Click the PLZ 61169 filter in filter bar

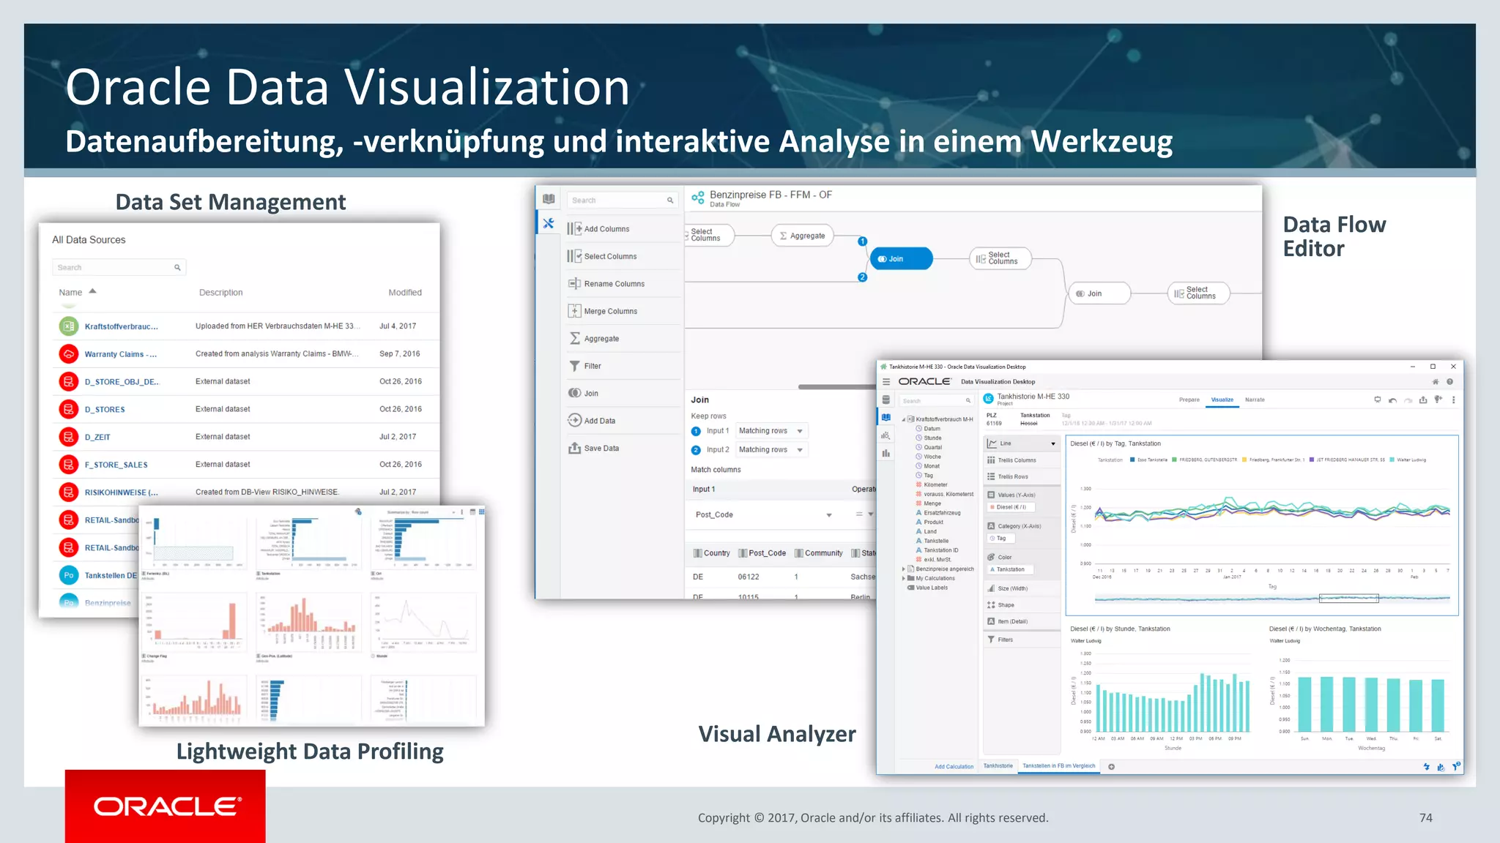click(994, 419)
